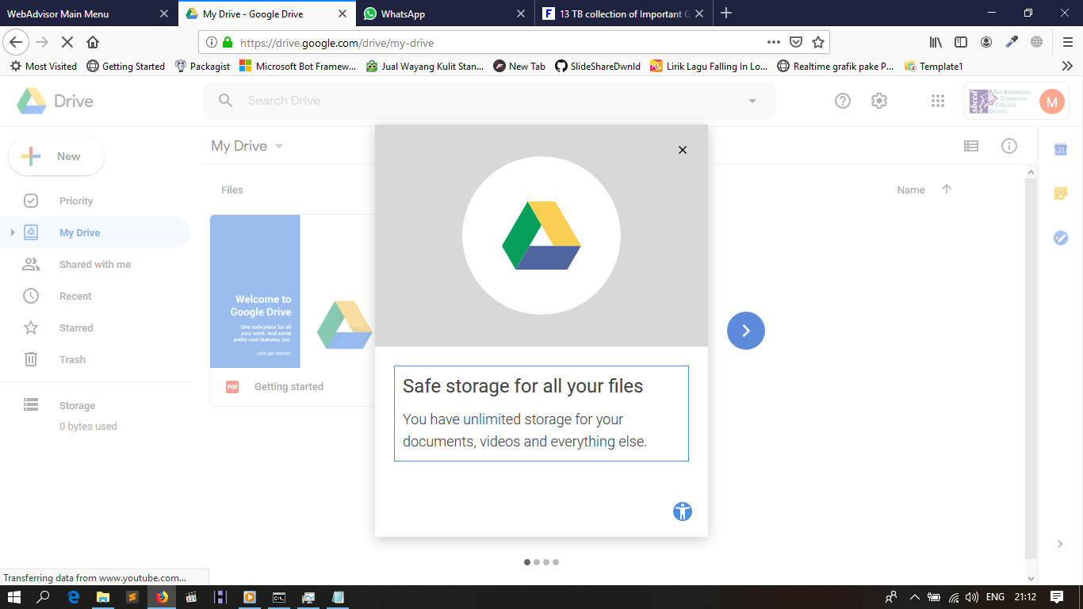Viewport: 1083px width, 609px height.
Task: Open the Firefox hamburger menu
Action: pyautogui.click(x=1068, y=42)
